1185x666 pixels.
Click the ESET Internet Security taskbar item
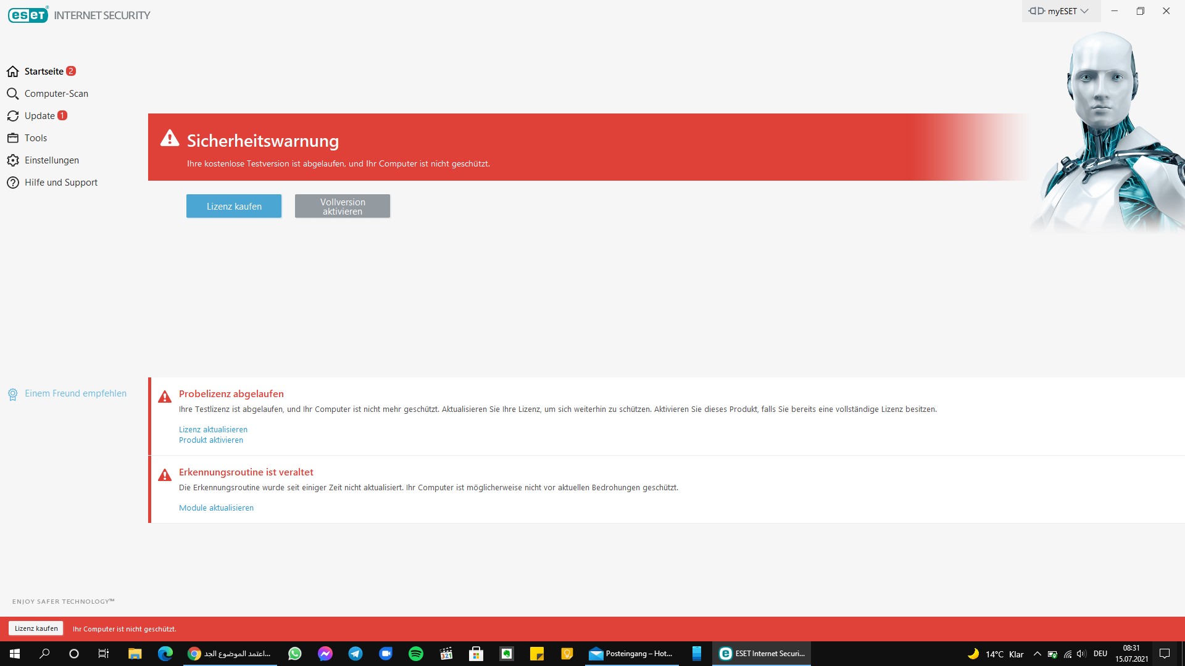coord(762,654)
